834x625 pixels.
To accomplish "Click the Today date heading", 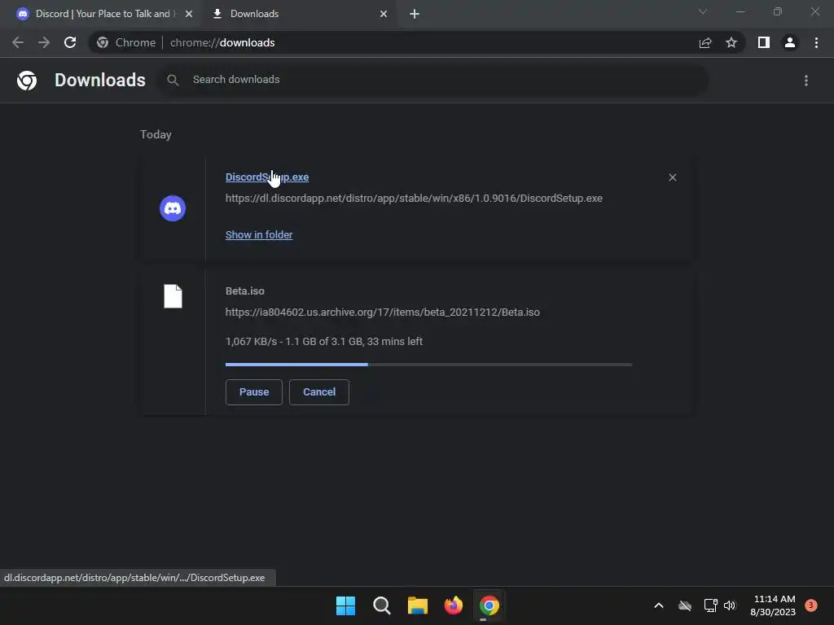I will click(x=156, y=134).
